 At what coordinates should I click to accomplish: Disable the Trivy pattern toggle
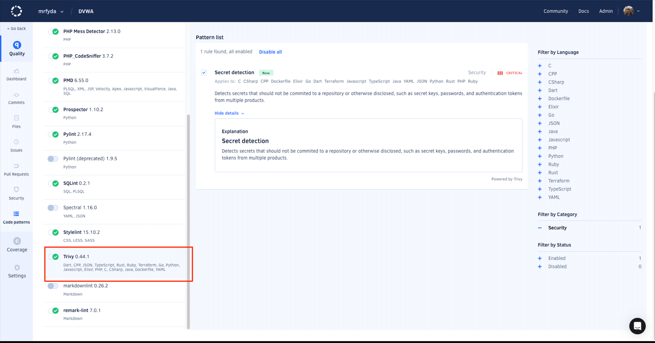click(53, 257)
